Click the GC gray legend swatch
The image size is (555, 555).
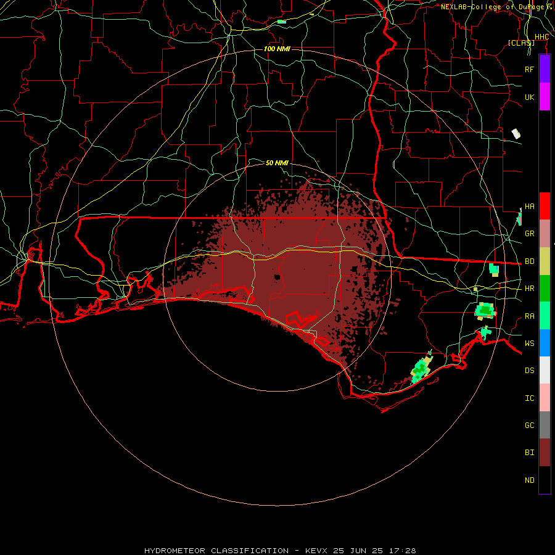tap(545, 425)
